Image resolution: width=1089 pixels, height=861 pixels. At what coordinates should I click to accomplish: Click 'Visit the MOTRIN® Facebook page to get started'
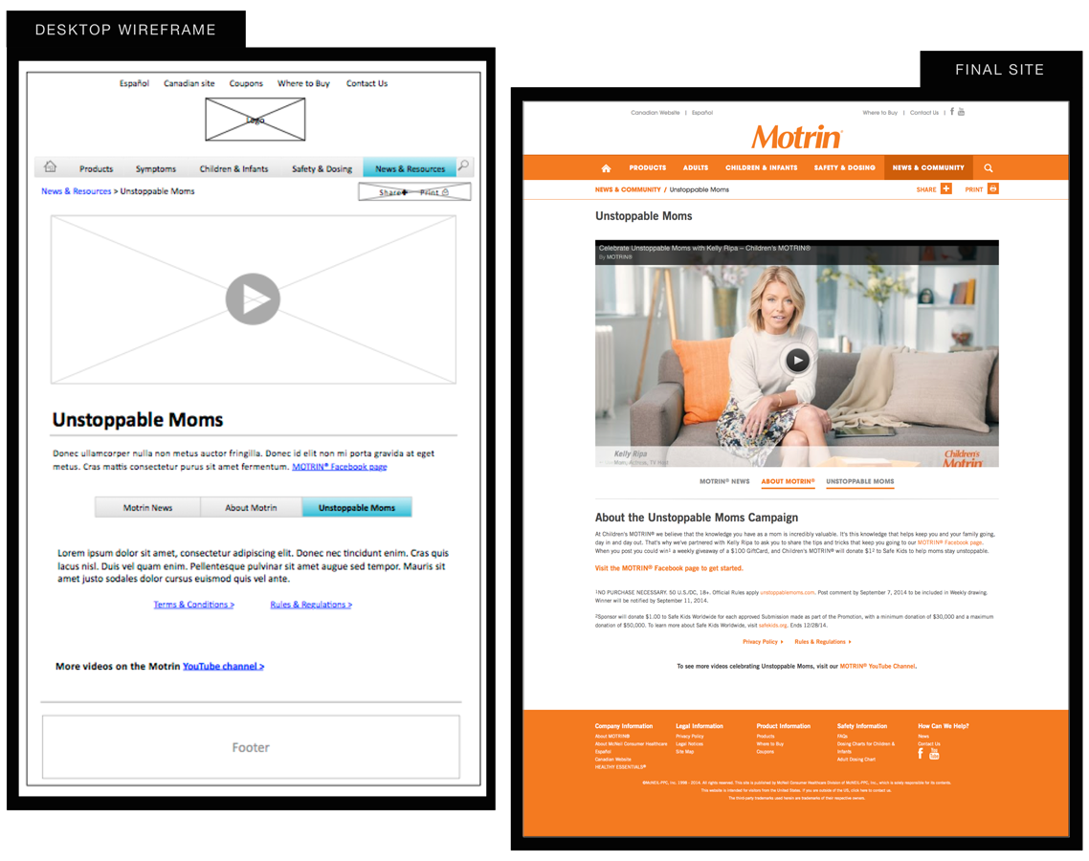(x=669, y=568)
